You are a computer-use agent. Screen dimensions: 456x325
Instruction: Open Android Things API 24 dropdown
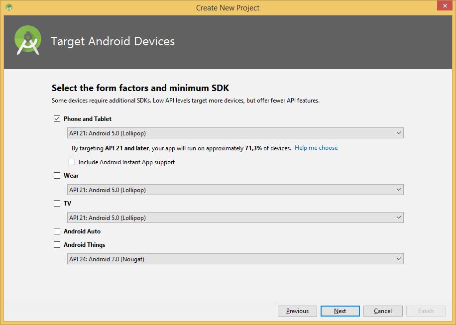(x=235, y=259)
